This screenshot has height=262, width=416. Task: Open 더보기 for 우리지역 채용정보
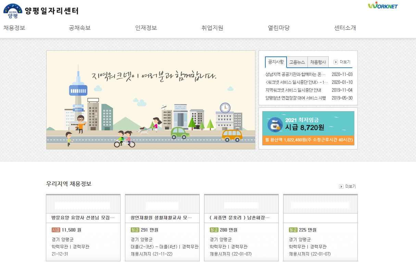click(x=351, y=186)
